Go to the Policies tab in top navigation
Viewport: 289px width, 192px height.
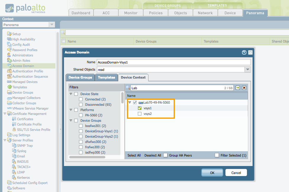(156, 13)
